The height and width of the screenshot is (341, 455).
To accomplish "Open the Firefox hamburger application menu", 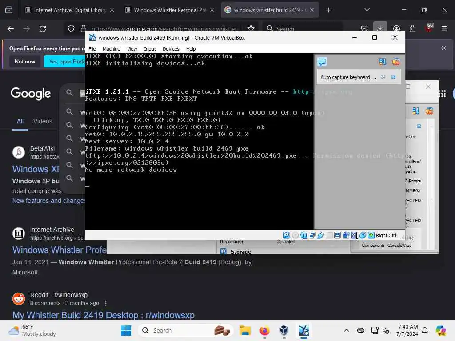I will (x=444, y=28).
